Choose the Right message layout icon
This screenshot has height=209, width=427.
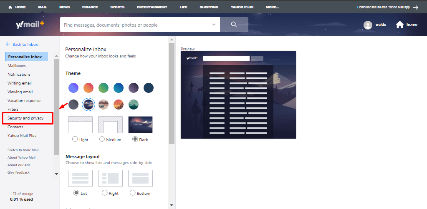tap(110, 178)
